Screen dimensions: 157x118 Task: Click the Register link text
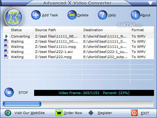pos(105,113)
